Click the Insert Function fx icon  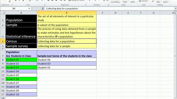click(x=43, y=9)
